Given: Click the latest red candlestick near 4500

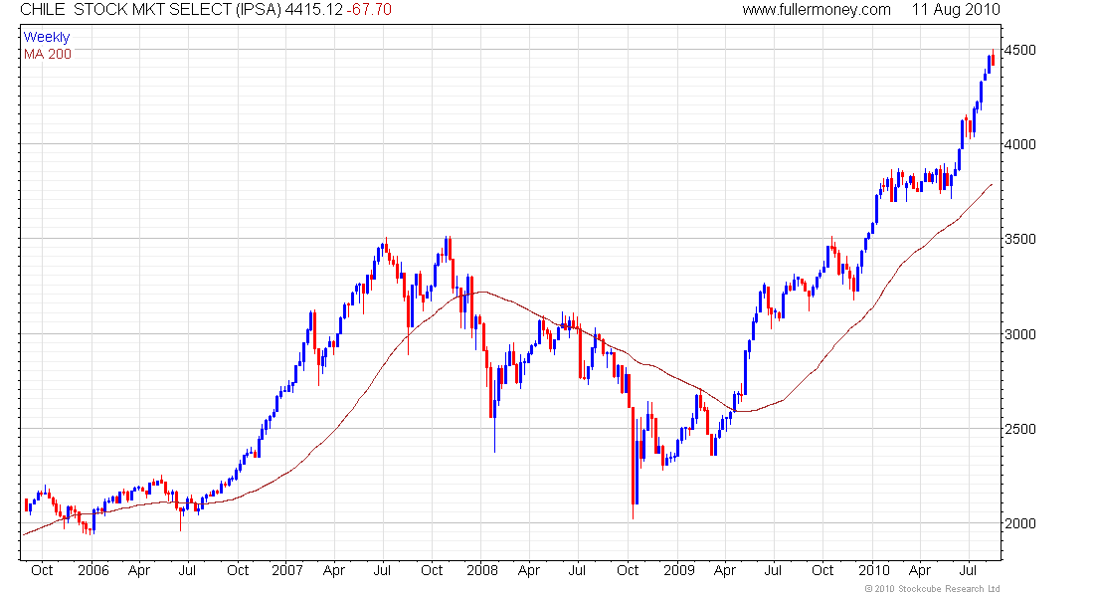Looking at the screenshot, I should pyautogui.click(x=993, y=59).
